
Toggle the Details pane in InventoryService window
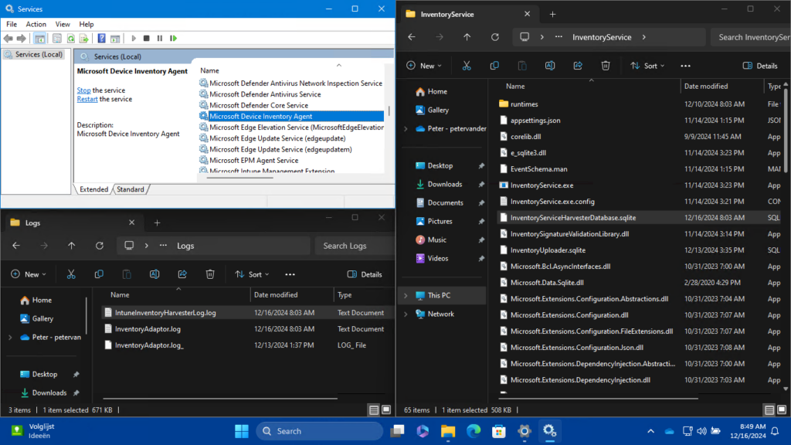click(x=760, y=66)
